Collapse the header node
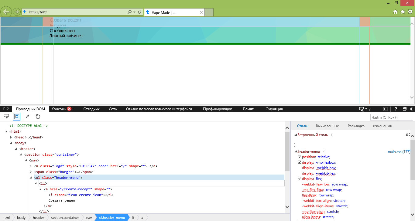This screenshot has width=415, height=221. [16, 149]
